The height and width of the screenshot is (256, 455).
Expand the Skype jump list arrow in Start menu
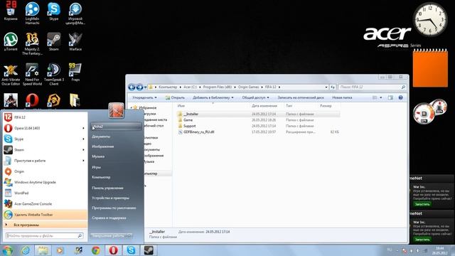tap(84, 139)
